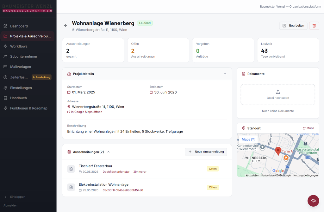Click the Laufend status badge
Viewport: 324px width, 212px height.
(x=145, y=23)
